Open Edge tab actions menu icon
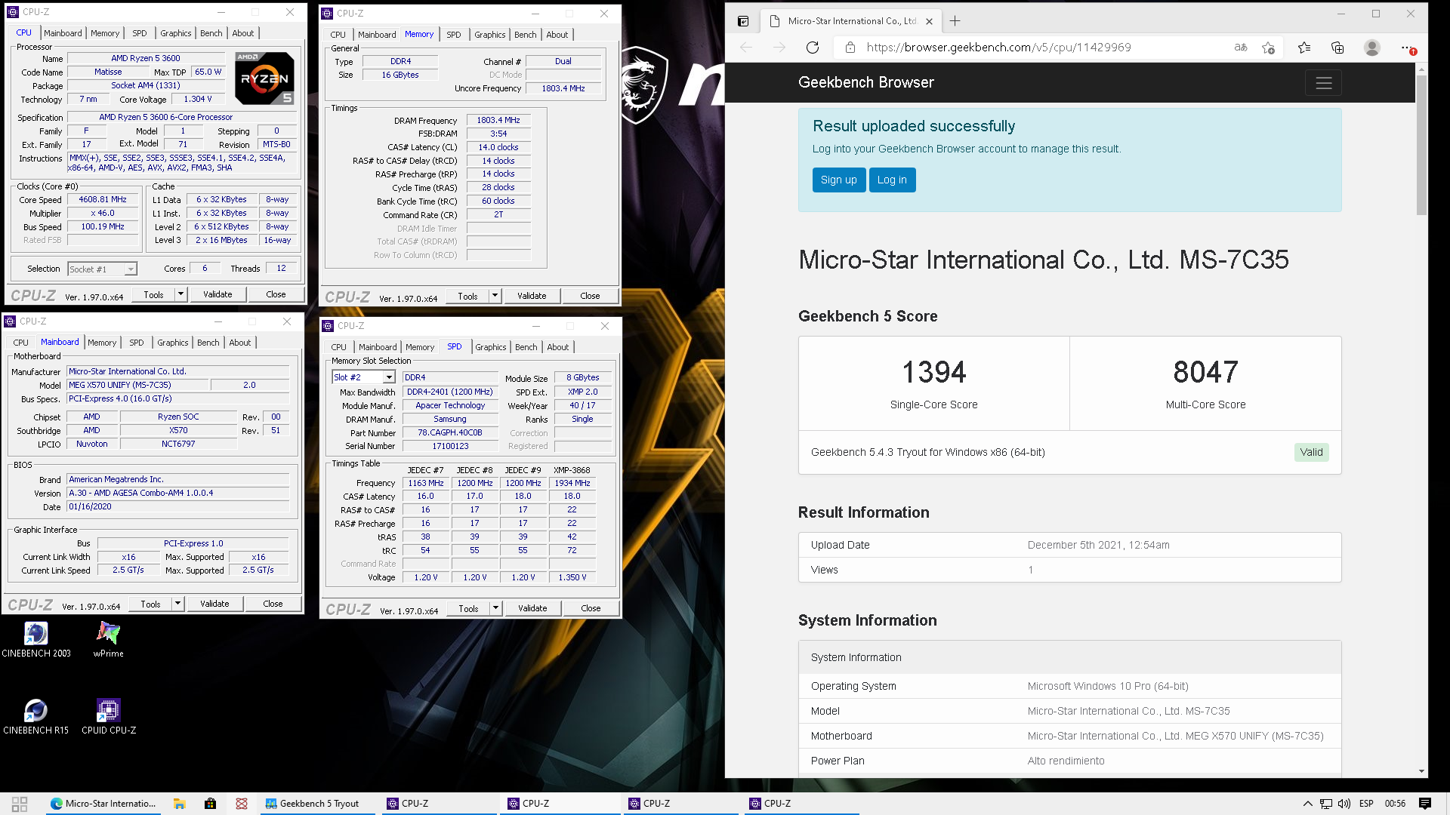This screenshot has height=815, width=1450. coord(743,21)
